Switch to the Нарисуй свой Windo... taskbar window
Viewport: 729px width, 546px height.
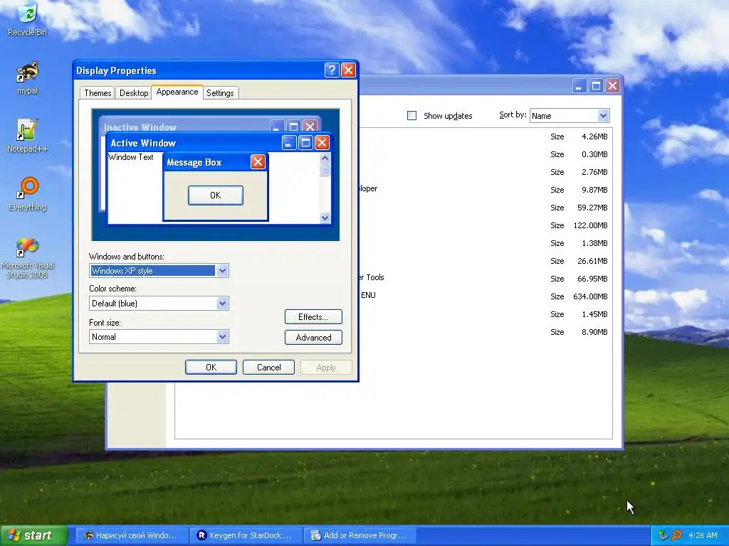pyautogui.click(x=131, y=535)
